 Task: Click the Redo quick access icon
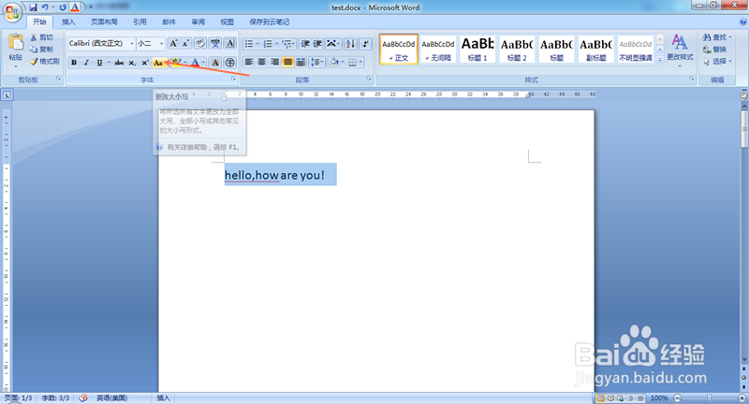pyautogui.click(x=63, y=7)
